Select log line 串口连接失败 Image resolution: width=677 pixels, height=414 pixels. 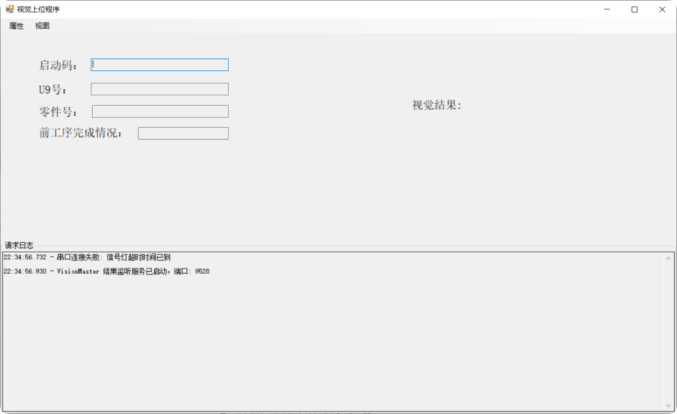pos(87,257)
